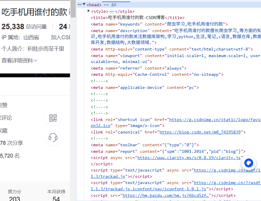This screenshot has width=261, height=201.
Task: Expand the collapsed style element triangle
Action: point(88,11)
